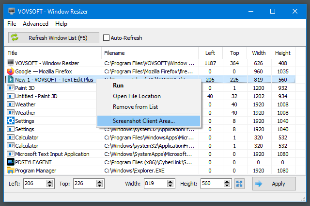Select Screenshot Client Area menu entry

click(149, 121)
